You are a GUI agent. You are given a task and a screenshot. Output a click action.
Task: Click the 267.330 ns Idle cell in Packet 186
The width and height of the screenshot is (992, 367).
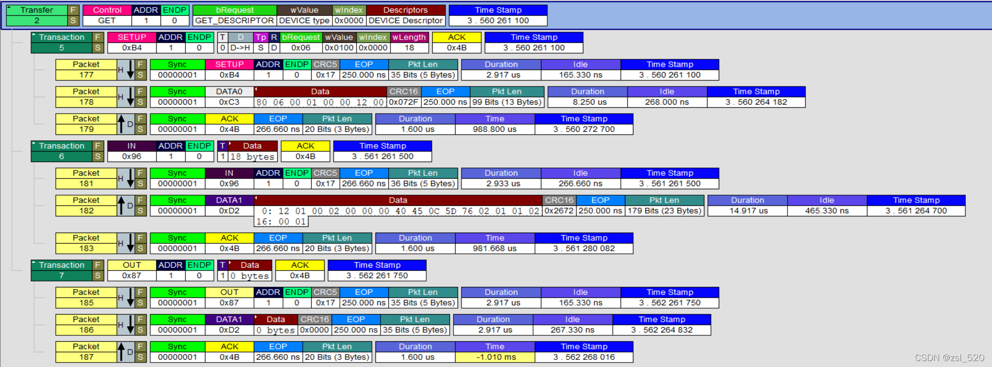573,330
